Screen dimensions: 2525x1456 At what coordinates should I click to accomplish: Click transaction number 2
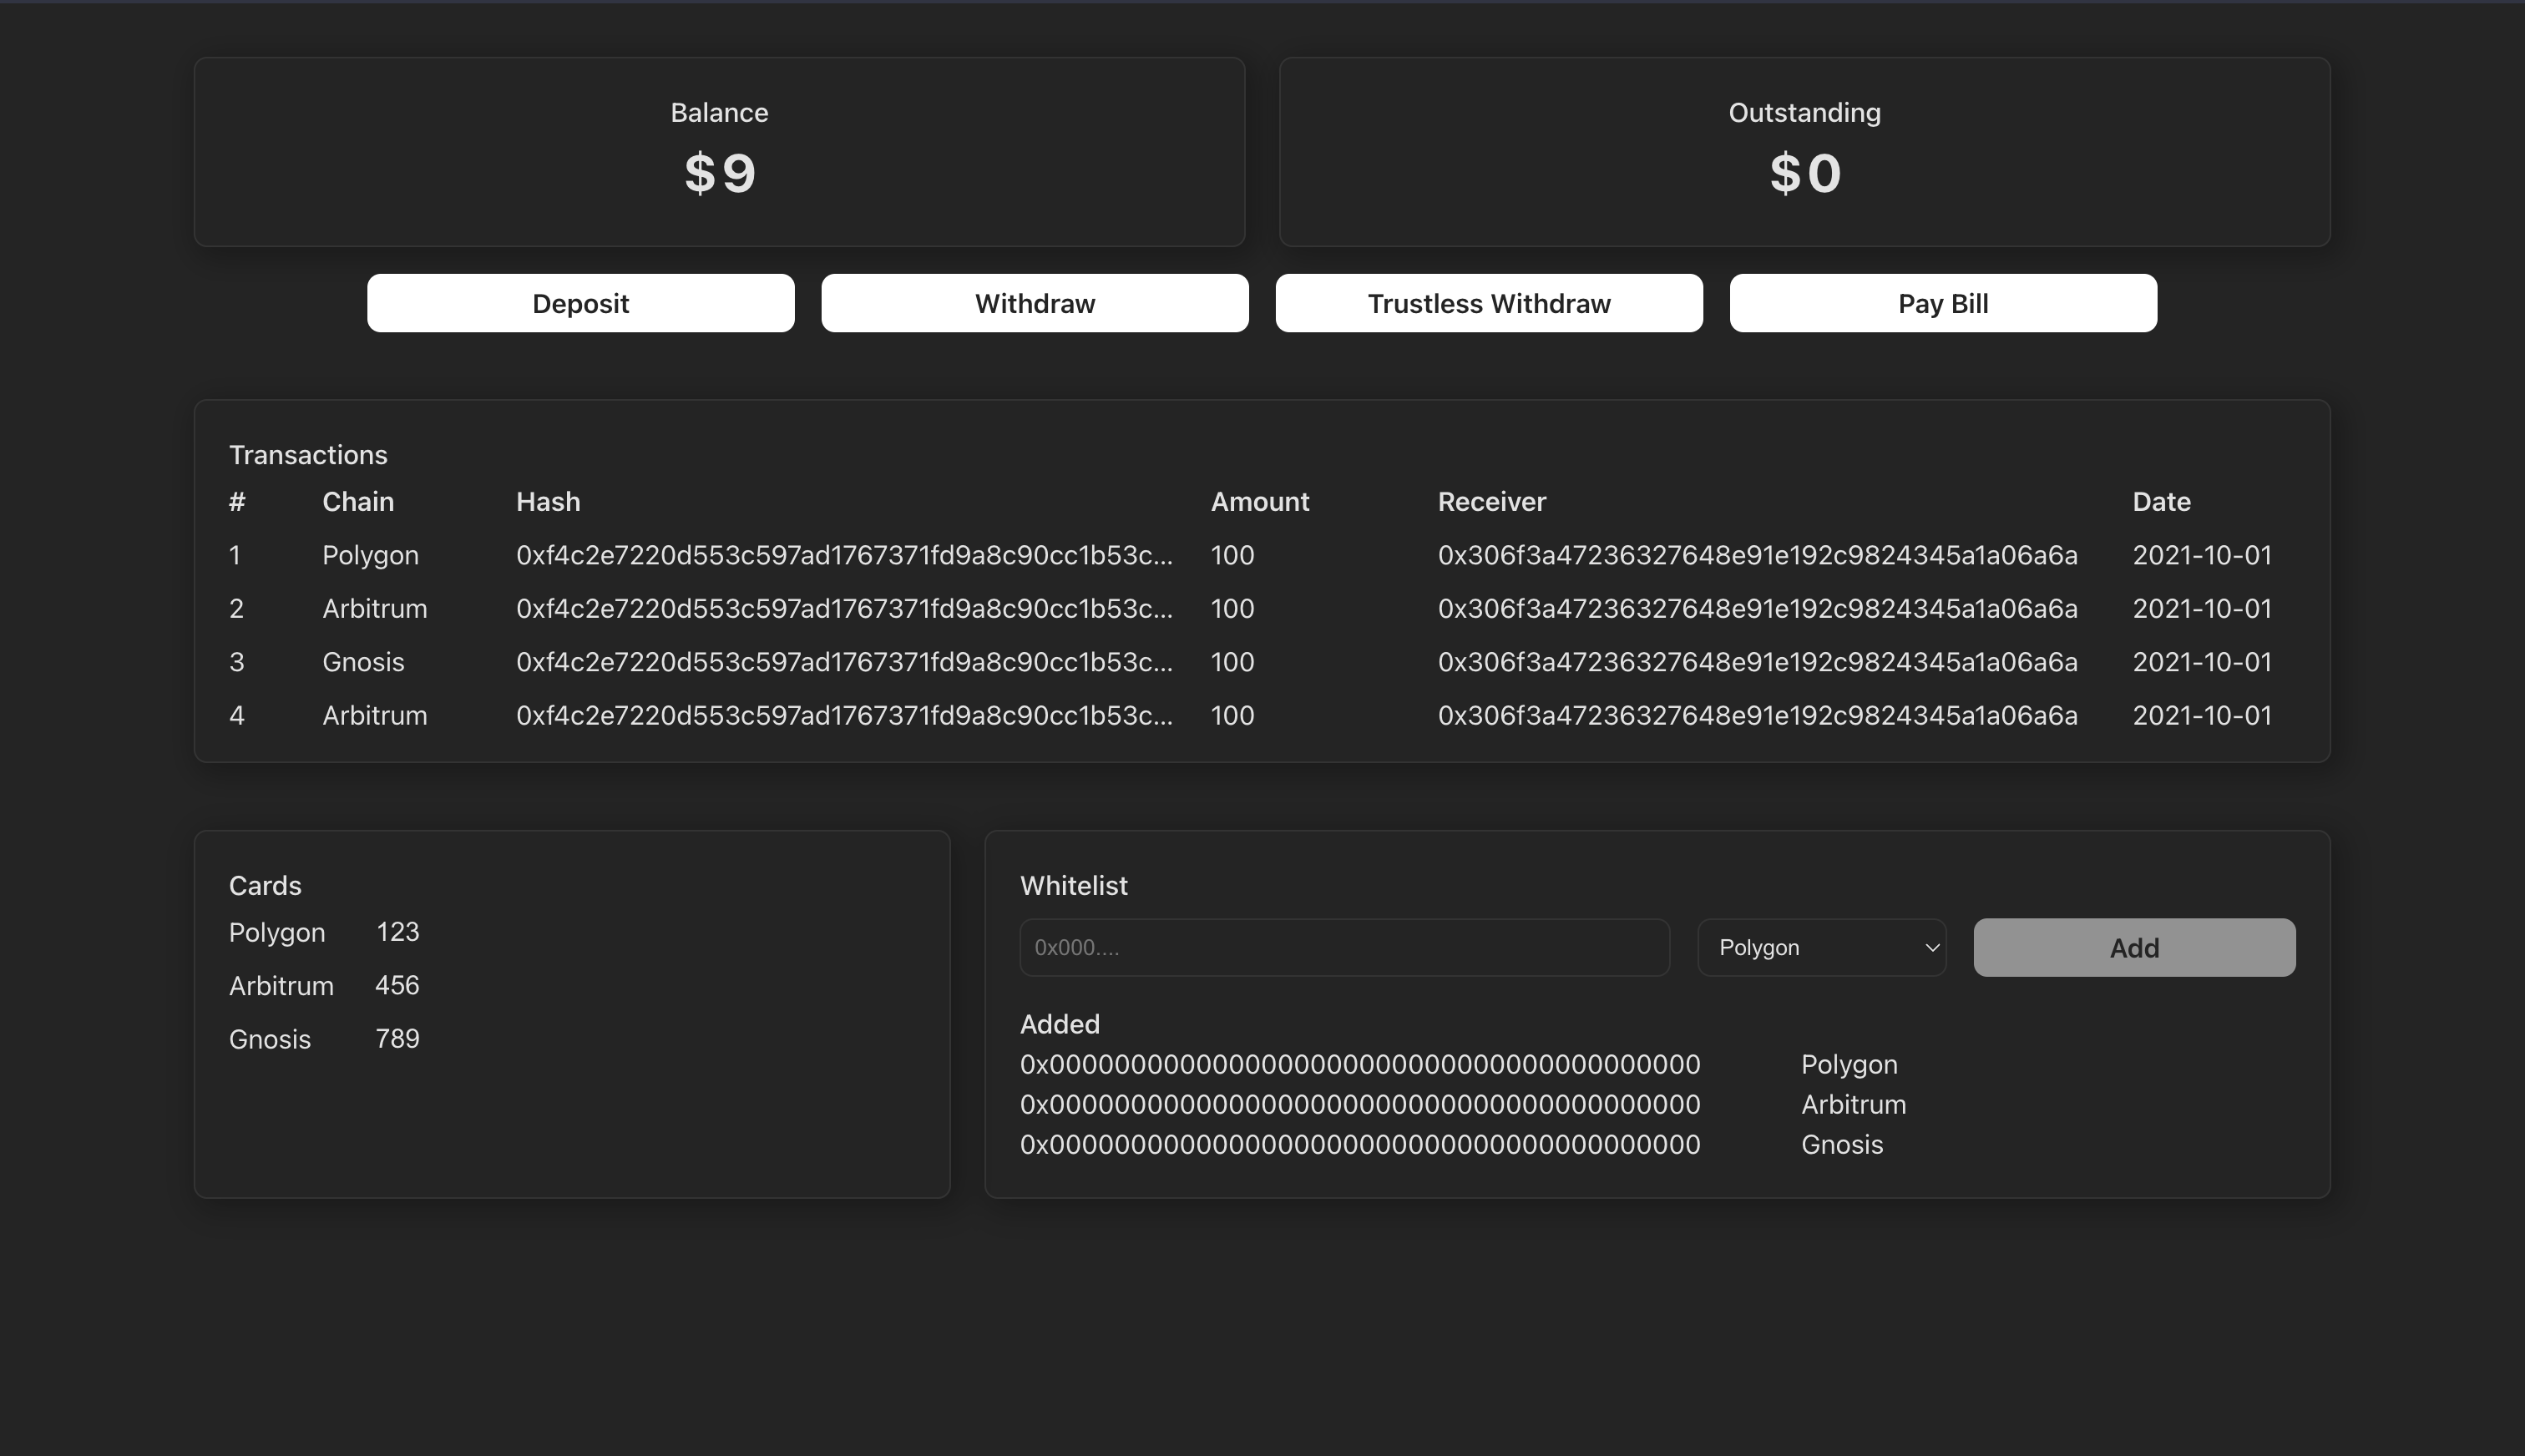pyautogui.click(x=236, y=608)
